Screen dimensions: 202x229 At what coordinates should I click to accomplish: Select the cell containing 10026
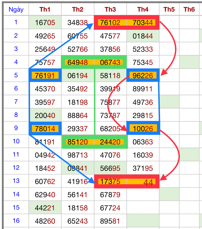(143, 128)
